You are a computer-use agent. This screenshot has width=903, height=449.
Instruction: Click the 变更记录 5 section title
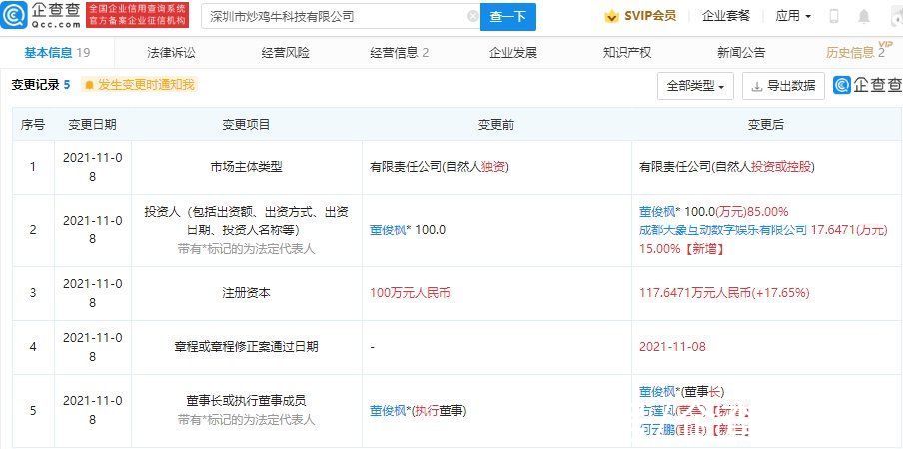[41, 85]
